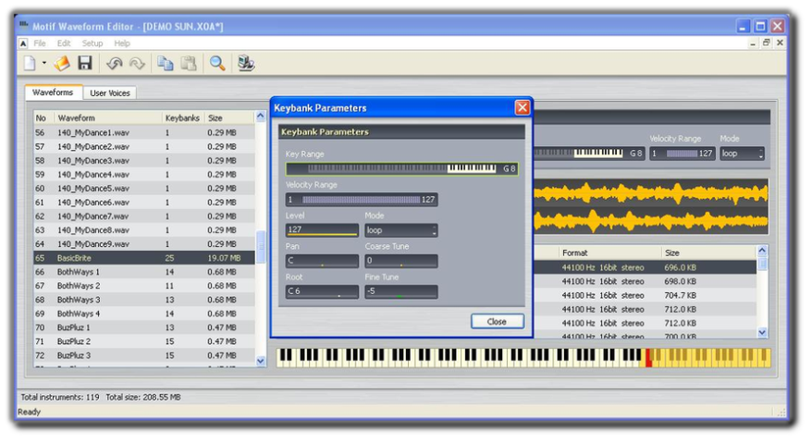Screen dimensions: 812x443
Task: Restore the inner document window
Action: [766, 43]
